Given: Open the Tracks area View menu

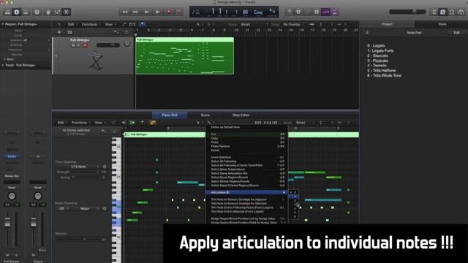Looking at the screenshot, I should tap(110, 24).
